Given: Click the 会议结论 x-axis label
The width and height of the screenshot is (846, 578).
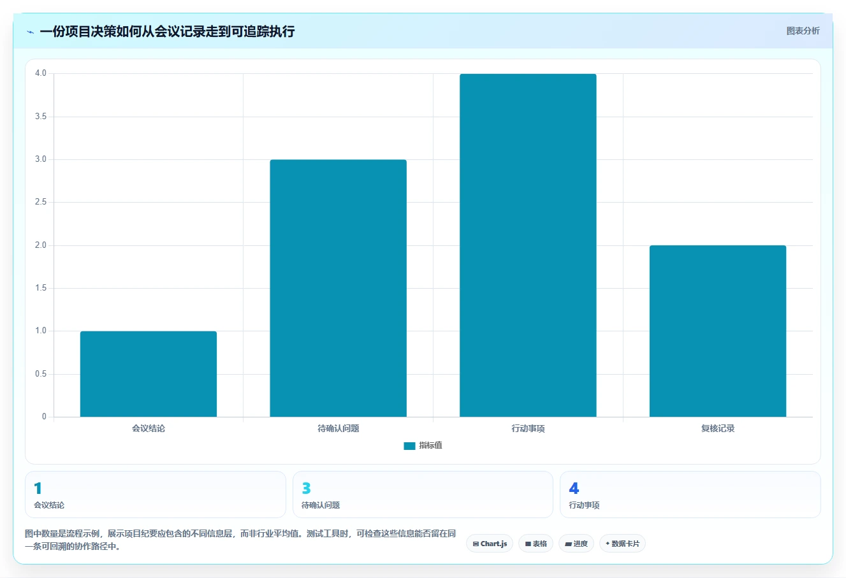Looking at the screenshot, I should [x=149, y=428].
